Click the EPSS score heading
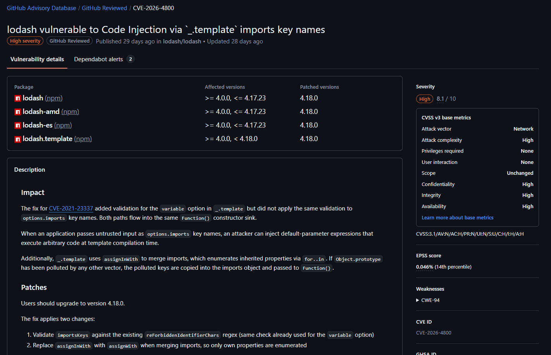The height and width of the screenshot is (355, 551). click(x=429, y=256)
